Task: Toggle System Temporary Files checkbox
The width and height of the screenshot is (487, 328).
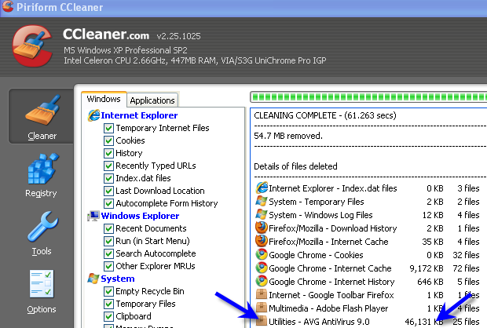Action: pos(108,304)
